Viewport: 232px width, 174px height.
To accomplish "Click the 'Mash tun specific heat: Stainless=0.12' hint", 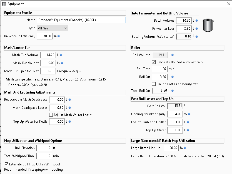I will point(56,79).
